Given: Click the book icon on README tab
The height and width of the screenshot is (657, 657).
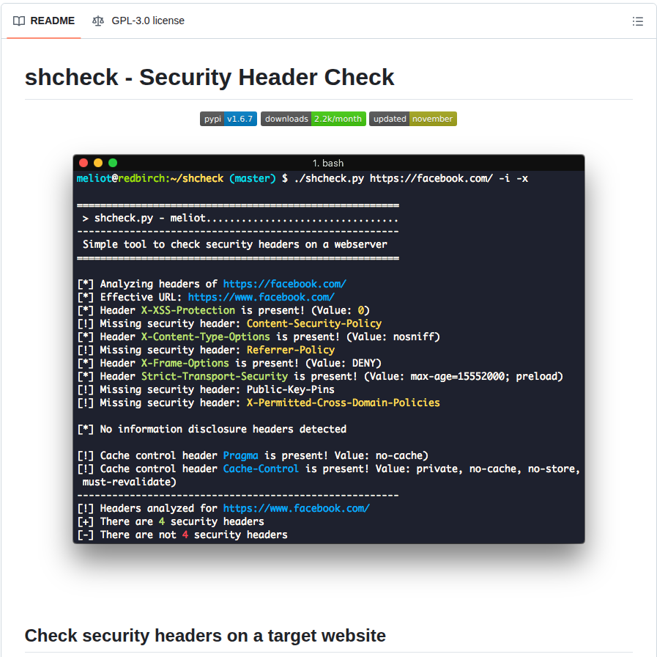Looking at the screenshot, I should [19, 21].
